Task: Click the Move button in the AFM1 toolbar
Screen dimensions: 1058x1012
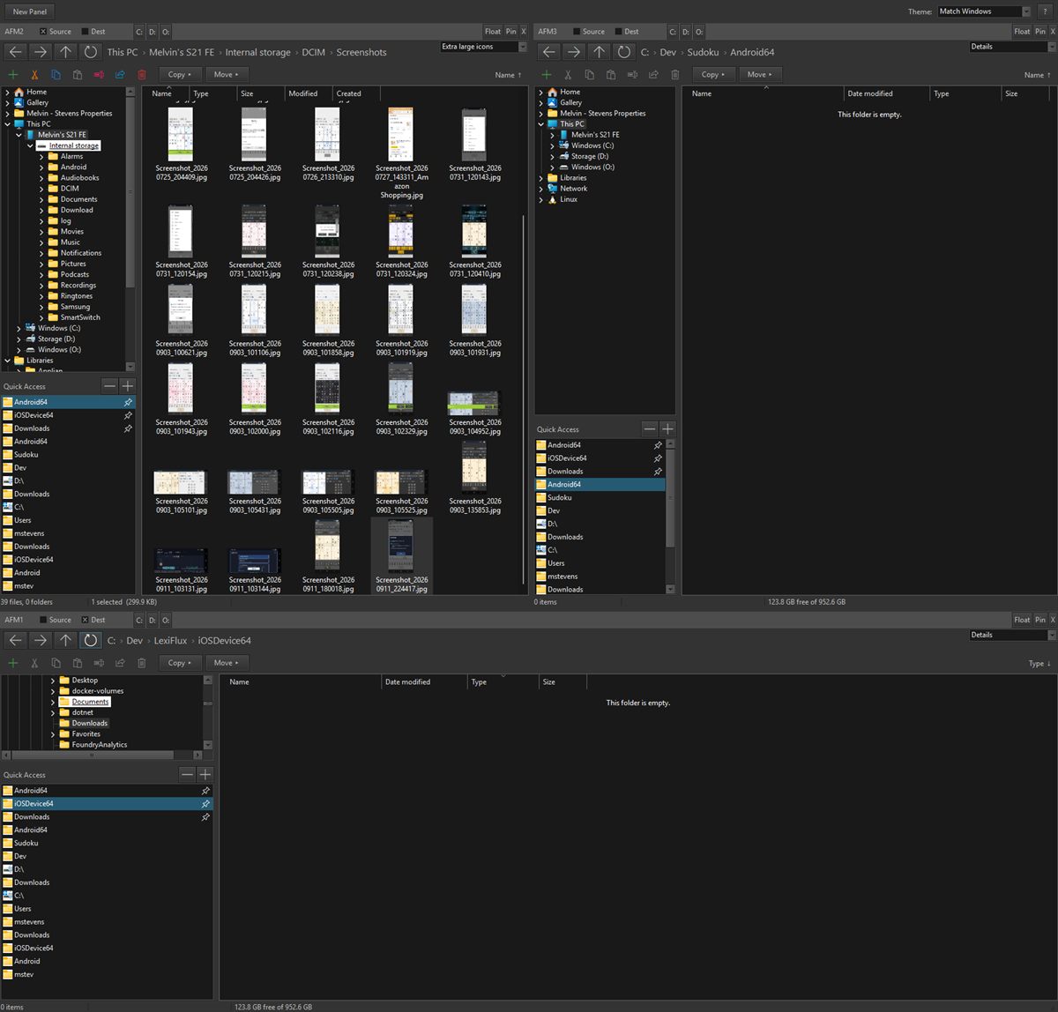Action: 226,663
